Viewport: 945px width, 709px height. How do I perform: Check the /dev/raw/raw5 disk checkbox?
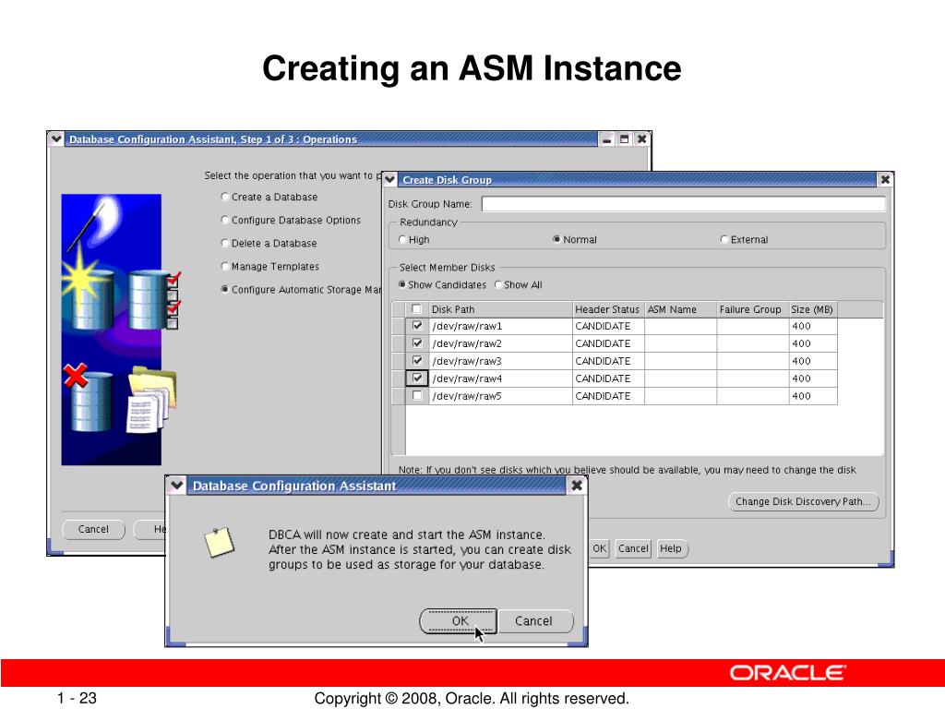[x=417, y=395]
